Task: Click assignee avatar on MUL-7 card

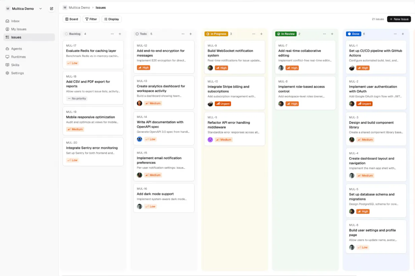Action: [281, 68]
